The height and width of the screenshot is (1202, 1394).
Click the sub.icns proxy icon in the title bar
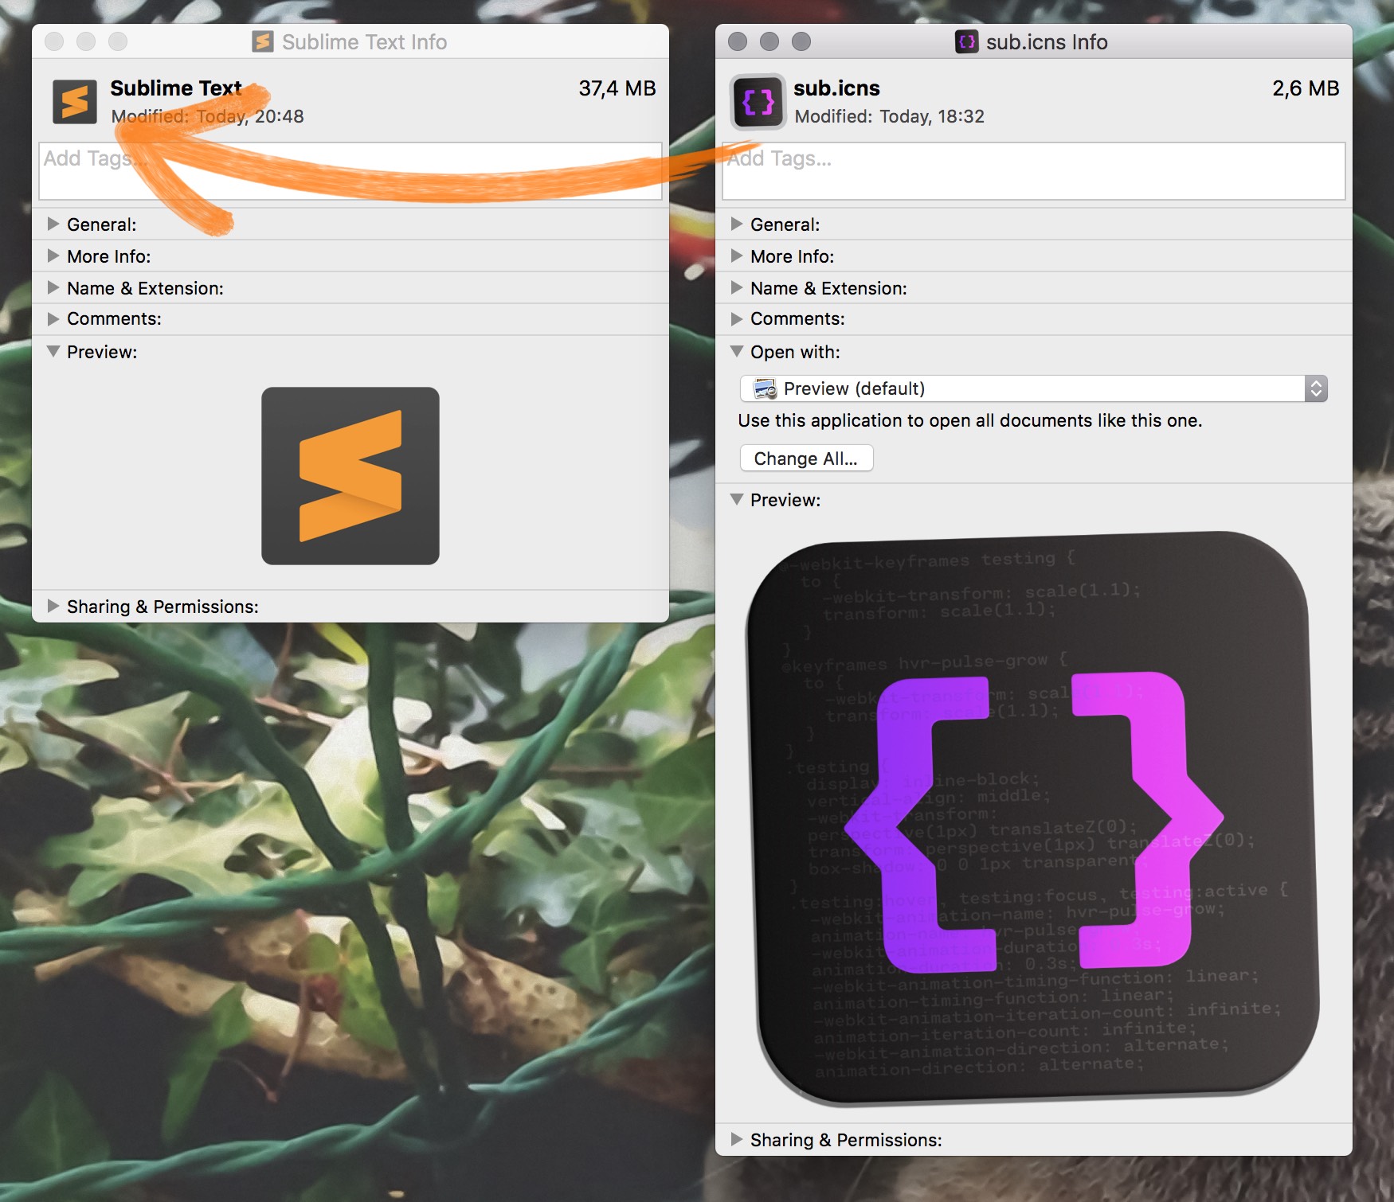(966, 41)
